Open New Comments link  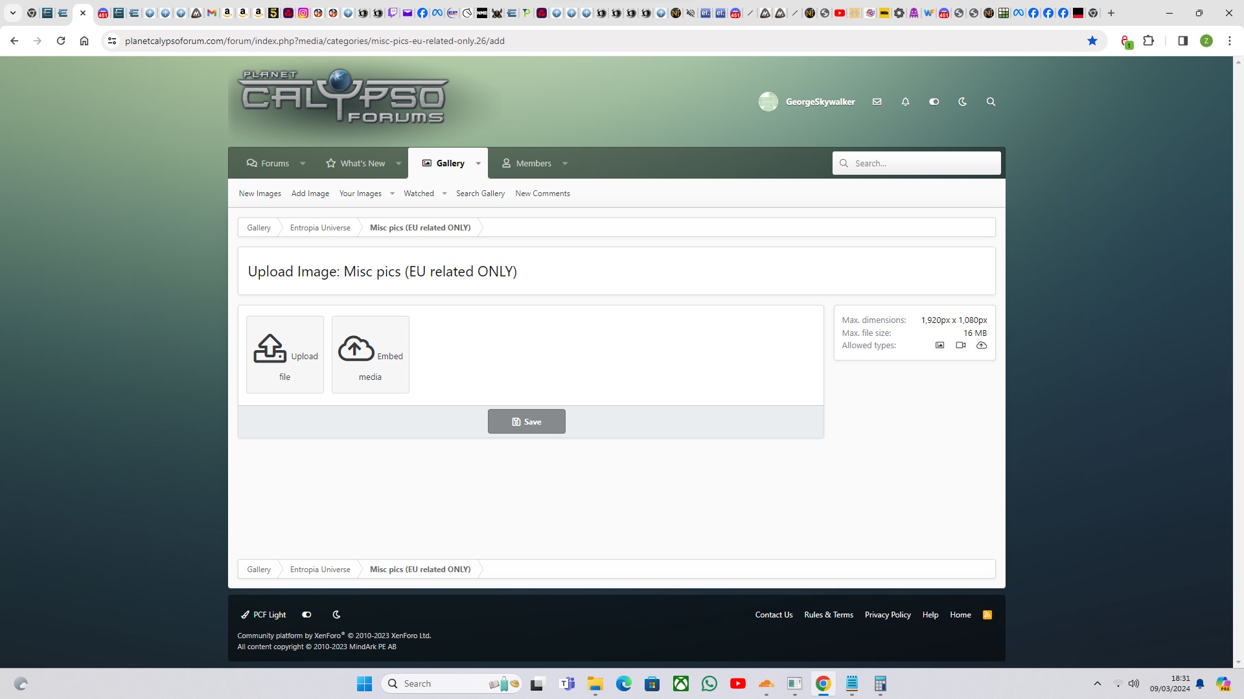click(x=543, y=194)
